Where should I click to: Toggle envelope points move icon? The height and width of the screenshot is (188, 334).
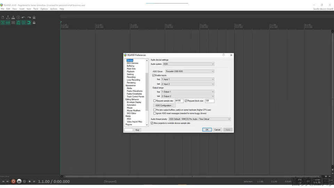pos(18,23)
